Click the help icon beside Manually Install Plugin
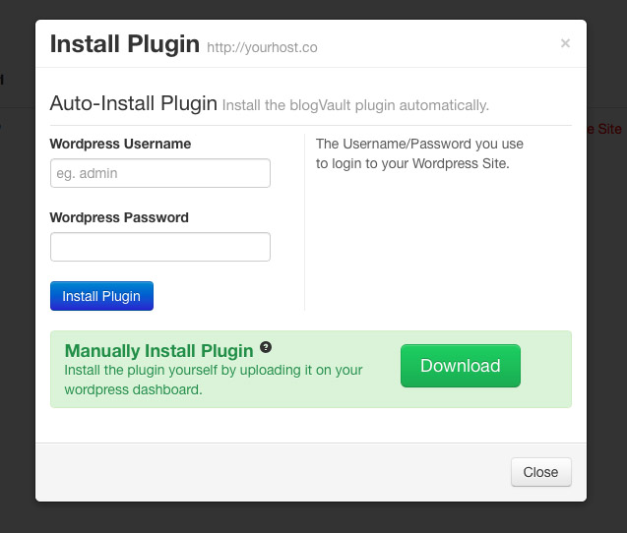This screenshot has height=533, width=627. point(266,347)
